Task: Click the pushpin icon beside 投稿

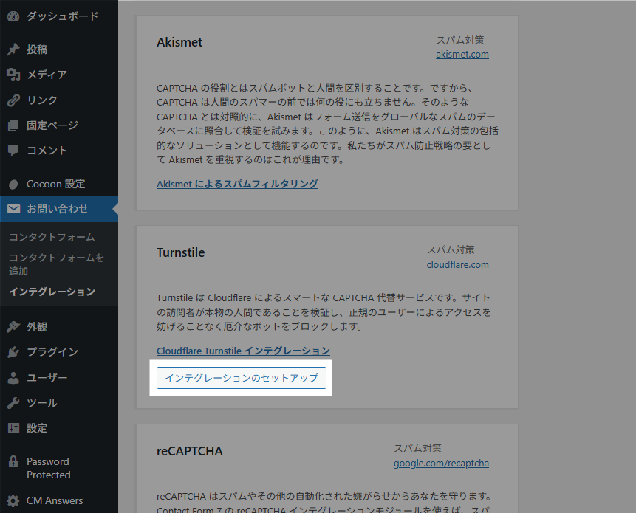Action: click(x=13, y=49)
